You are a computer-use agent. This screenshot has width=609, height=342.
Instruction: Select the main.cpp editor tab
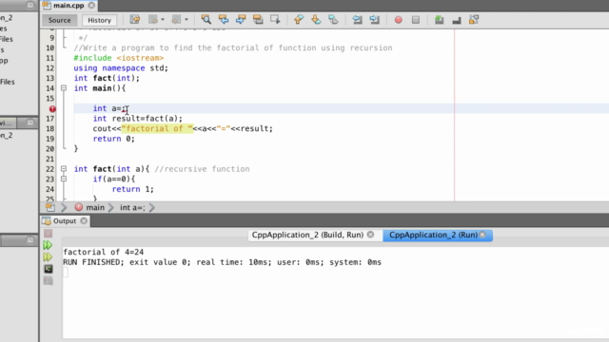pyautogui.click(x=69, y=6)
